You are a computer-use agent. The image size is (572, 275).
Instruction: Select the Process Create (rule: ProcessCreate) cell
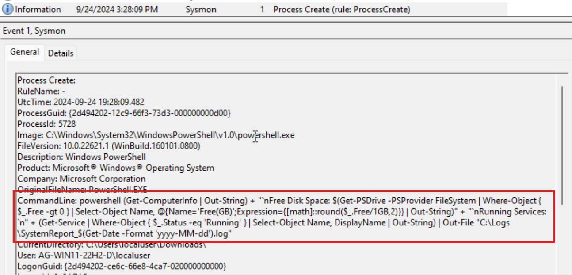pyautogui.click(x=342, y=9)
